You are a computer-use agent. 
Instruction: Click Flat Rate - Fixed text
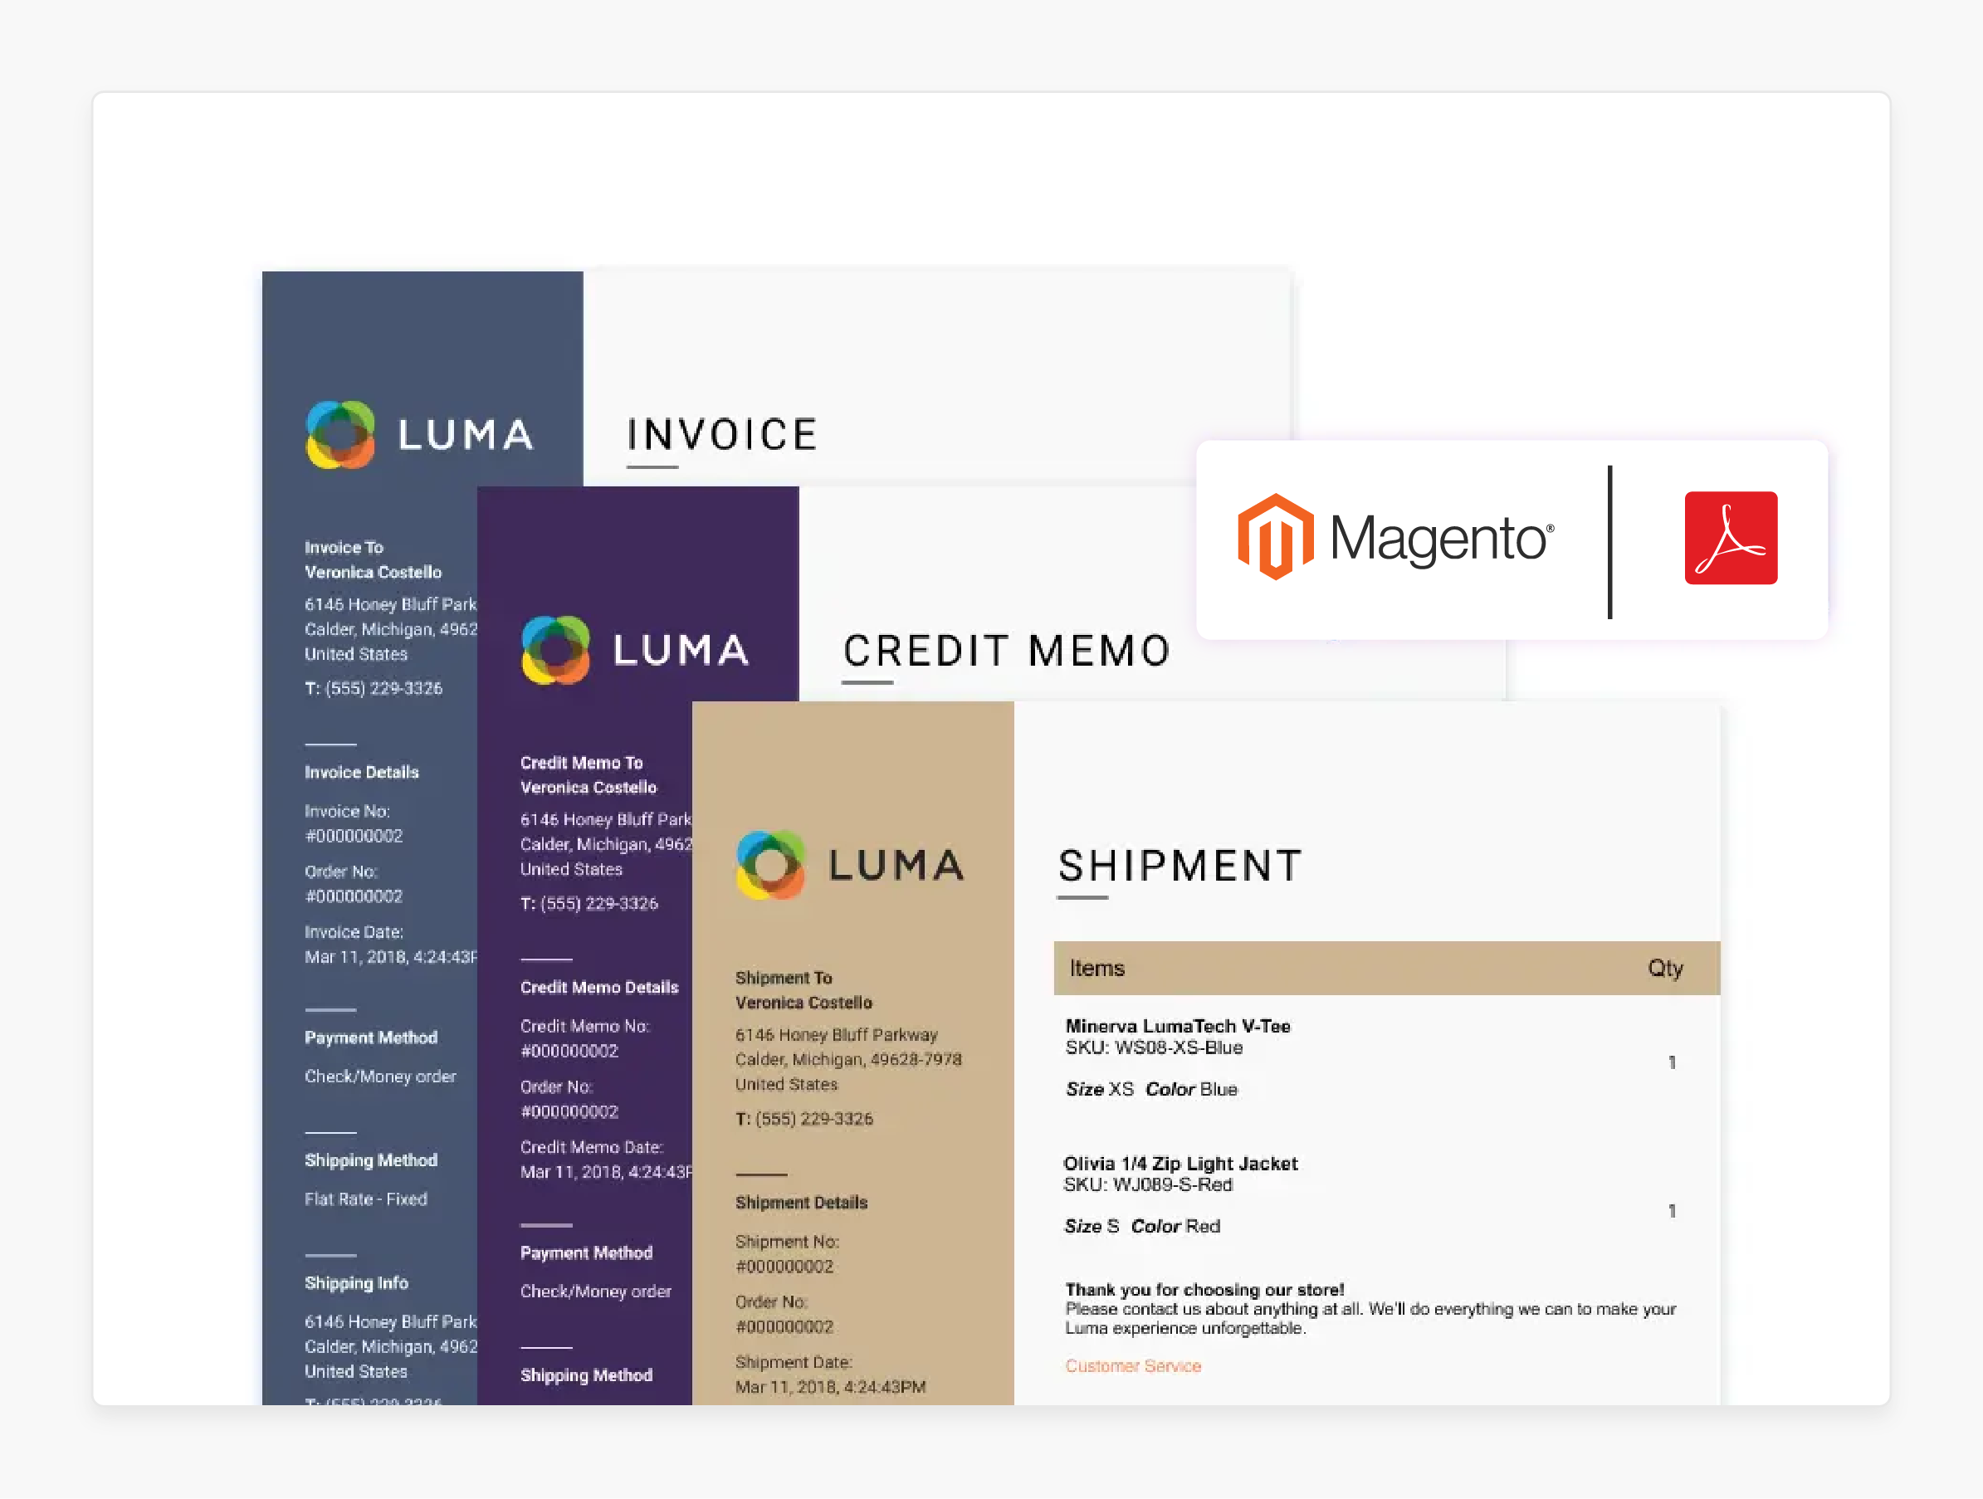[366, 1199]
